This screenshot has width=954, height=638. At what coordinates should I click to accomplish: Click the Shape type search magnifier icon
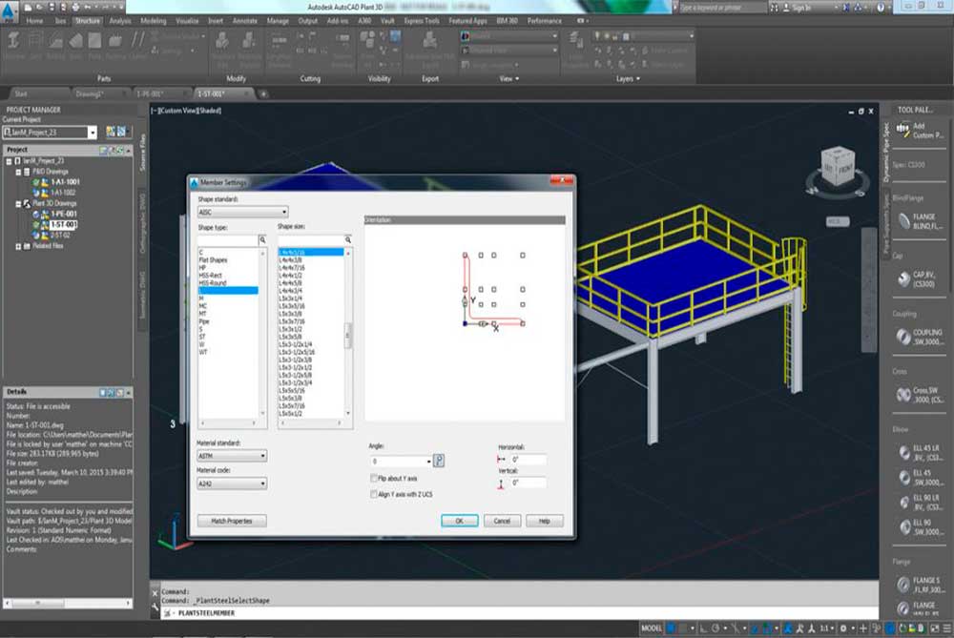click(x=261, y=240)
